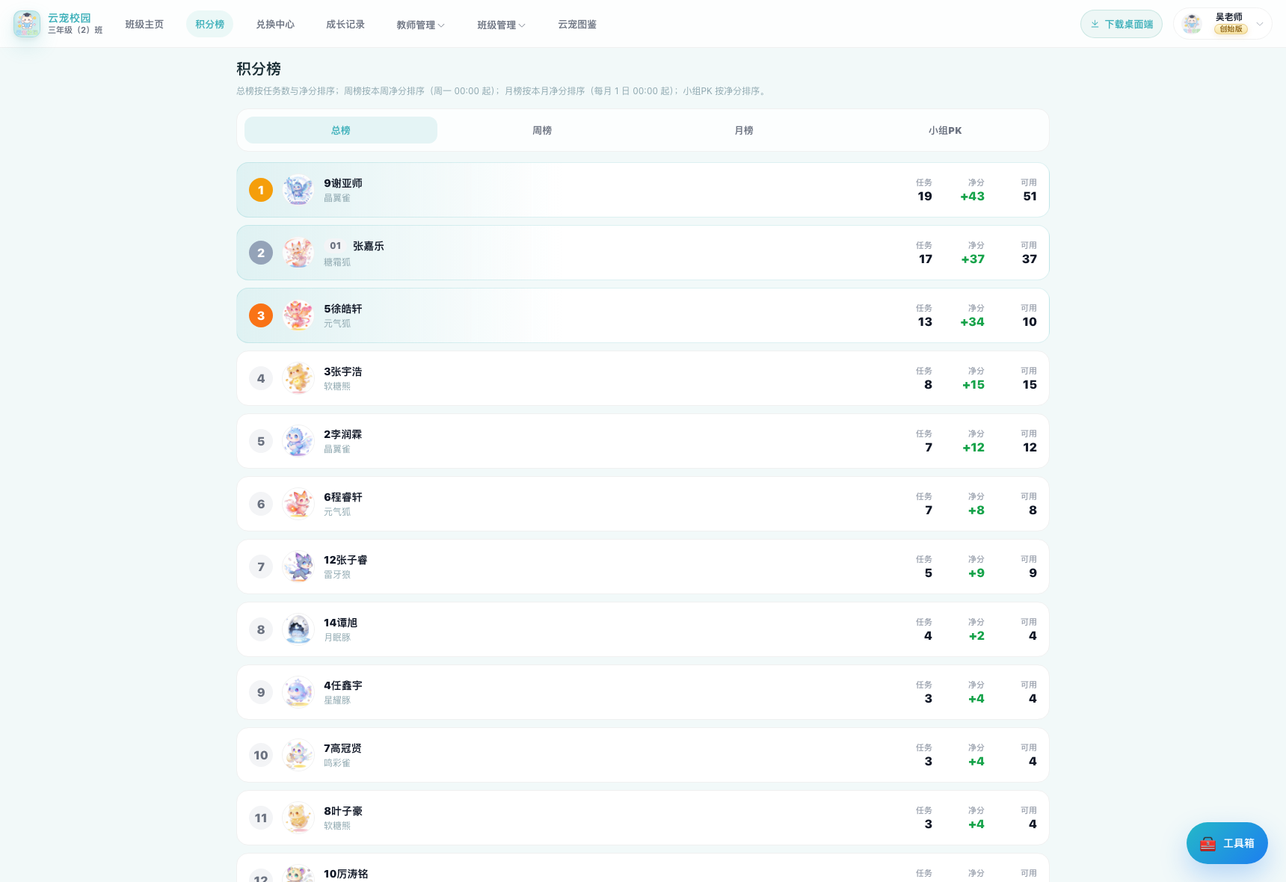Screen dimensions: 1286x882
Task: Click 14谭旭's 月眠豚 pet avatar
Action: 298,629
